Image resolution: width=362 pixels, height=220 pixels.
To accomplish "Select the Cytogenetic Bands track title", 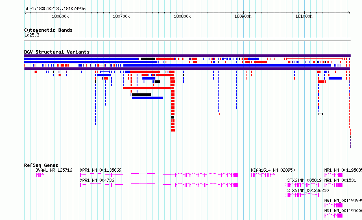I will click(48, 30).
